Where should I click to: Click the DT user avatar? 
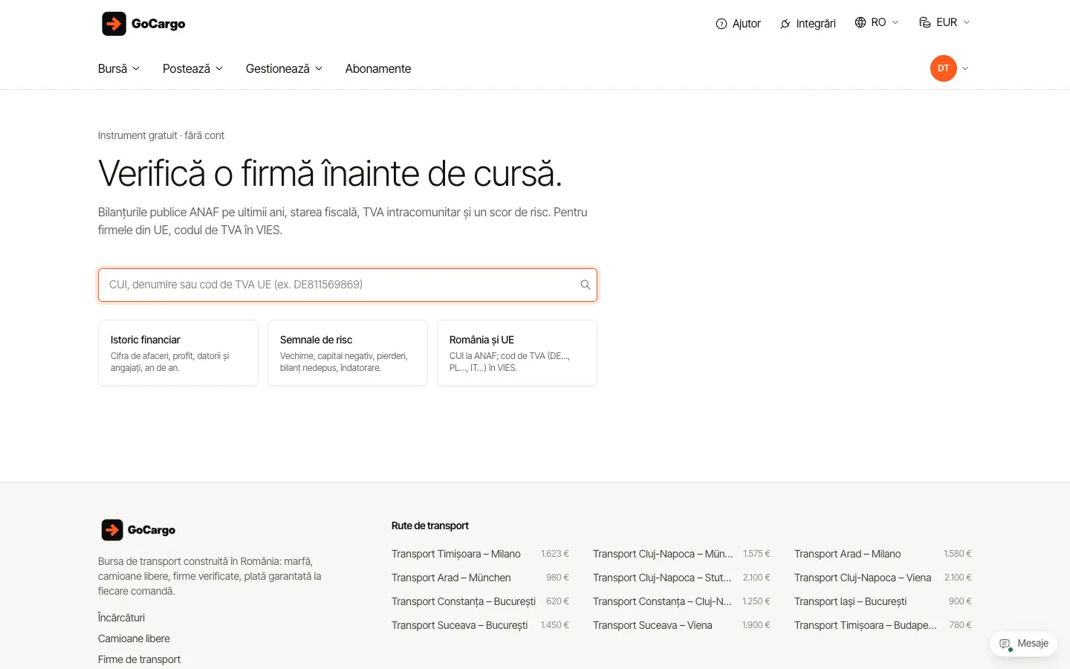pos(944,68)
